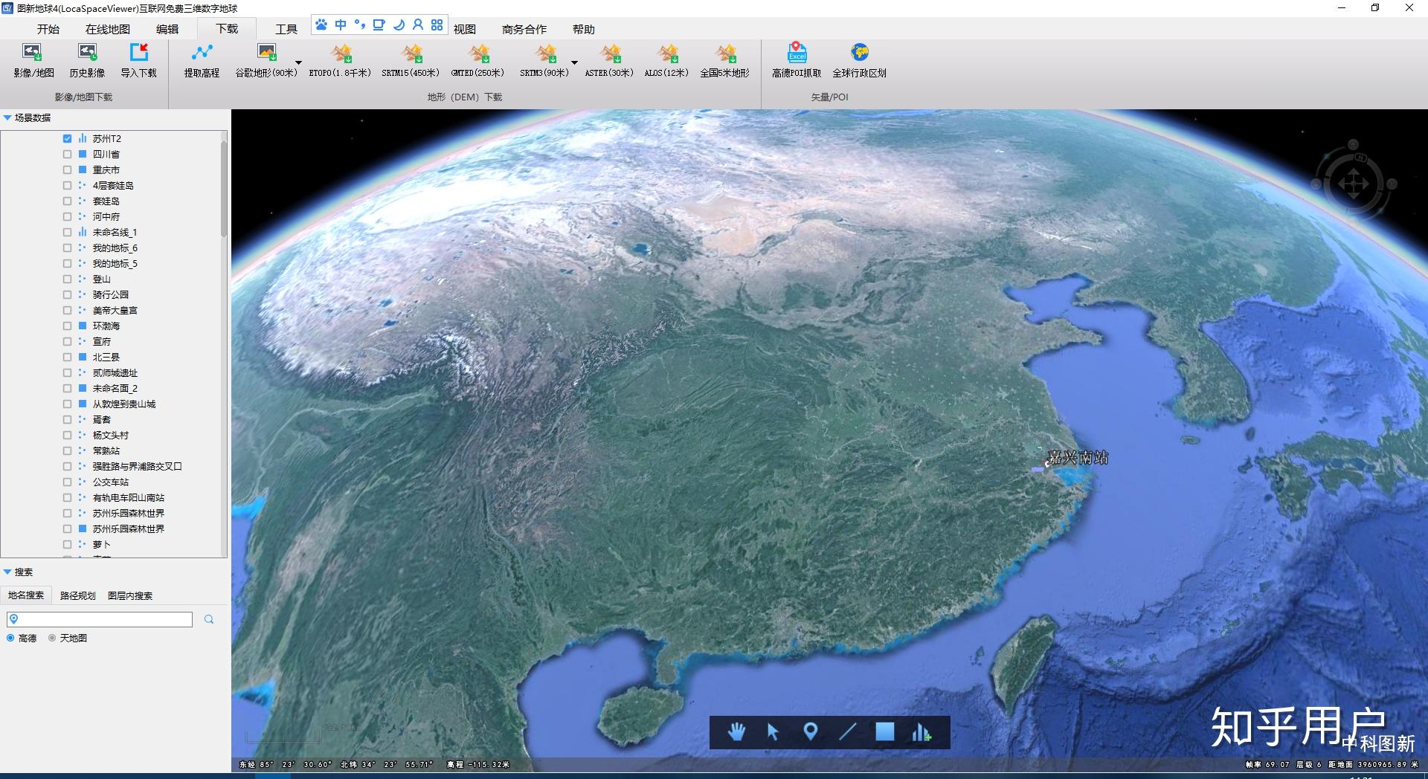Image resolution: width=1428 pixels, height=779 pixels.
Task: Open the 影像/地图 download tool
Action: [x=33, y=60]
